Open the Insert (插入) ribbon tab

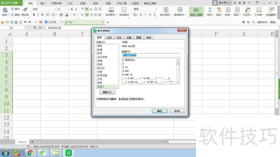[43, 3]
